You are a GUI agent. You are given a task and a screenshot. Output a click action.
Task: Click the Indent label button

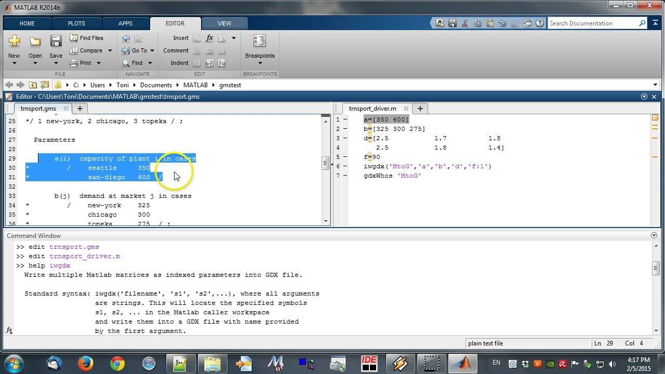(x=180, y=63)
